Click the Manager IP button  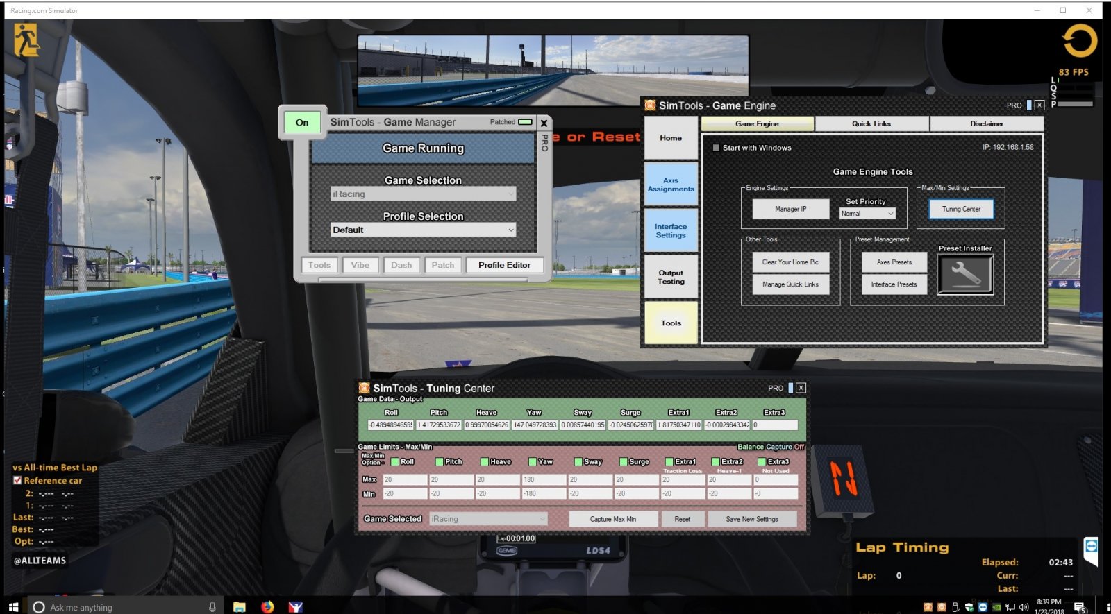point(790,209)
